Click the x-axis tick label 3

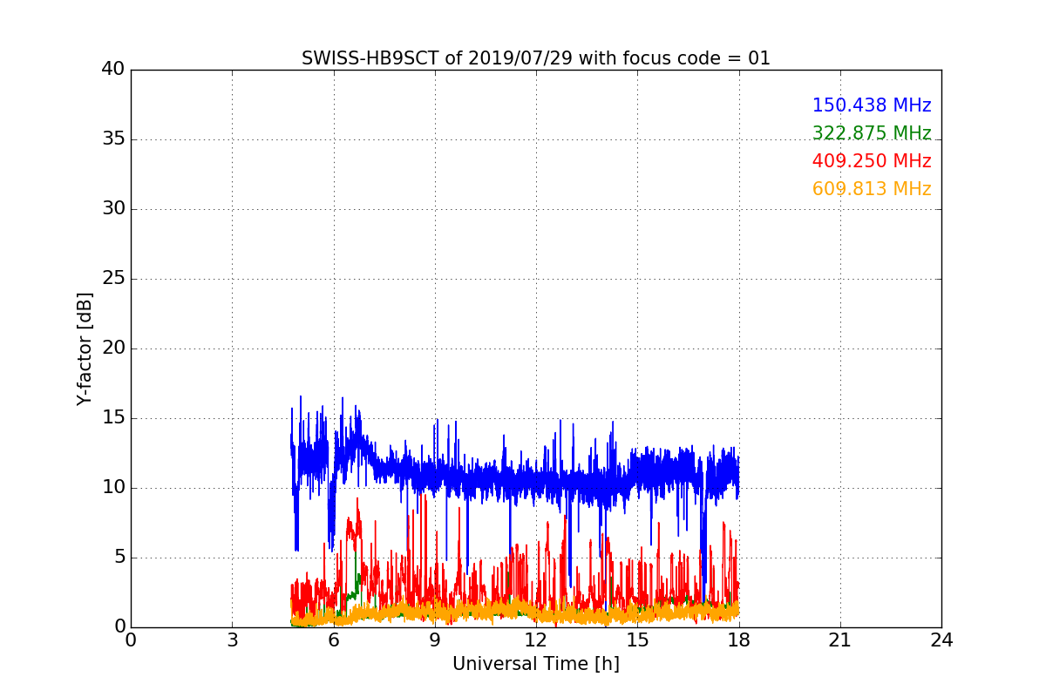coord(232,640)
